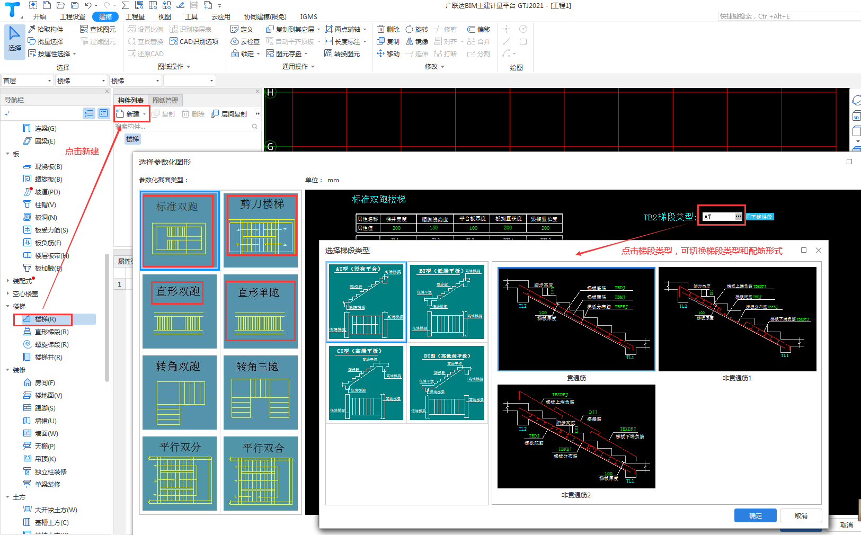Select DT型 stair segment type
Image resolution: width=861 pixels, height=535 pixels.
447,384
